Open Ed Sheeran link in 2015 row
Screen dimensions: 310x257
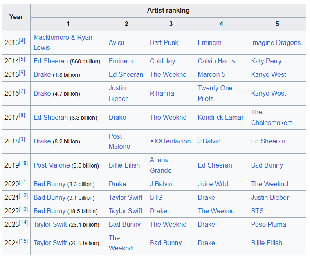pos(126,75)
